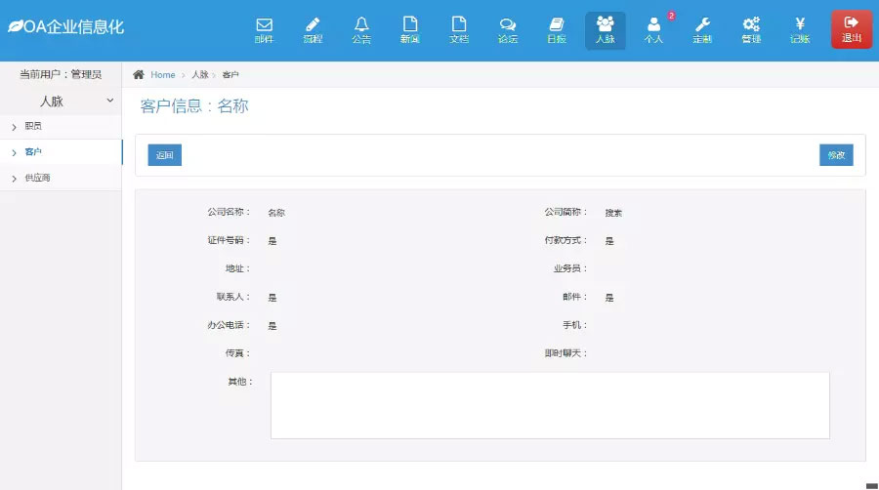Expand 供应商 in the sidebar

(x=37, y=178)
